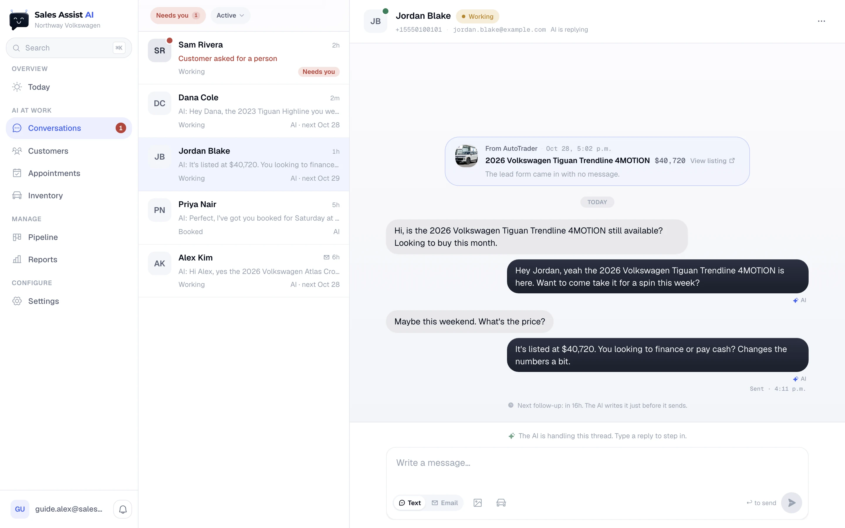Screen dimensions: 845x528
Task: Click the Conversations unread count badge
Action: point(121,128)
